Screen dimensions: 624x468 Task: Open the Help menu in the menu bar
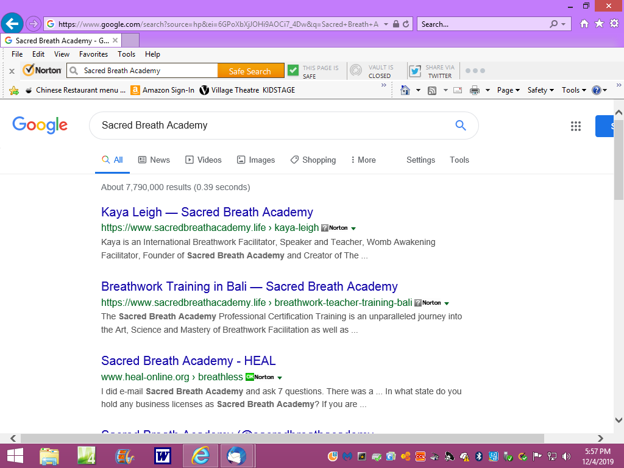pos(152,54)
